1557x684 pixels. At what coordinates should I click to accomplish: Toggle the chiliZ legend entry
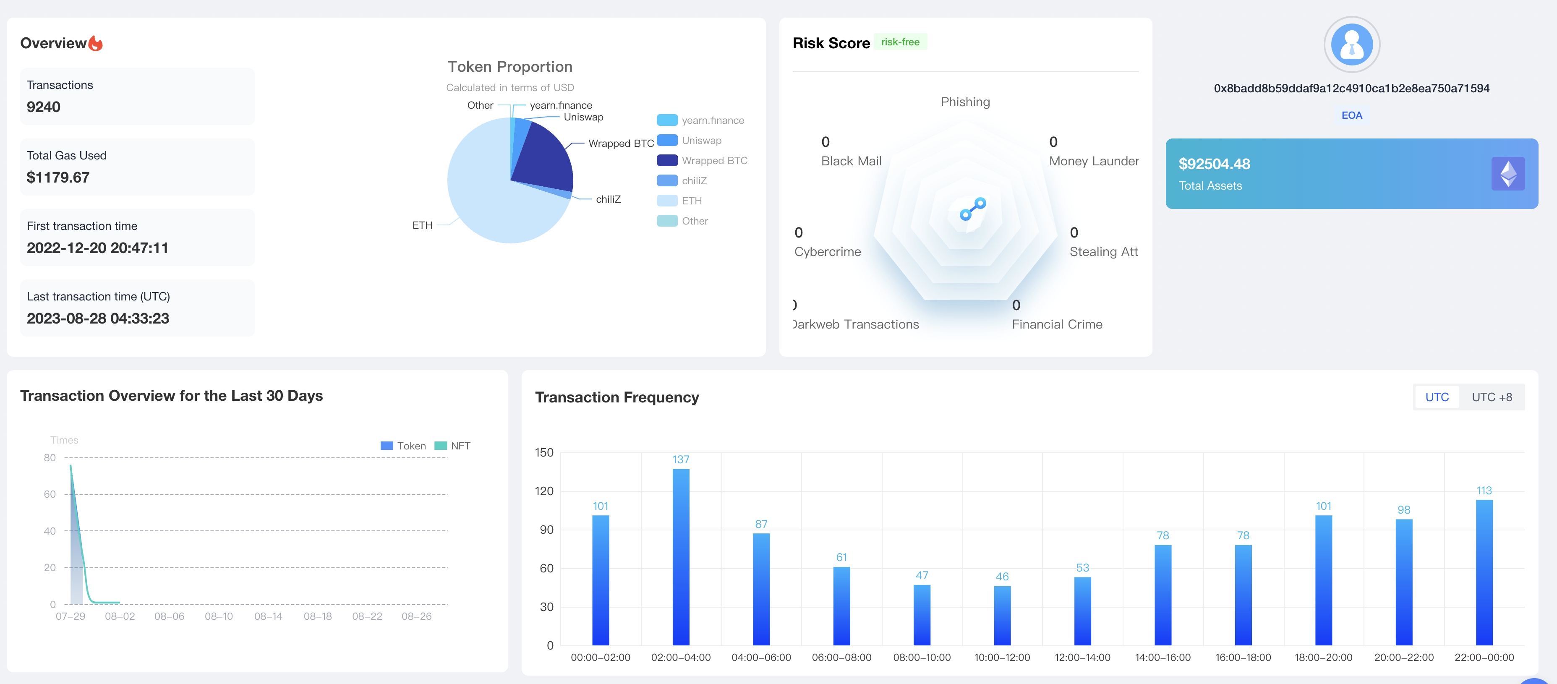pyautogui.click(x=682, y=181)
